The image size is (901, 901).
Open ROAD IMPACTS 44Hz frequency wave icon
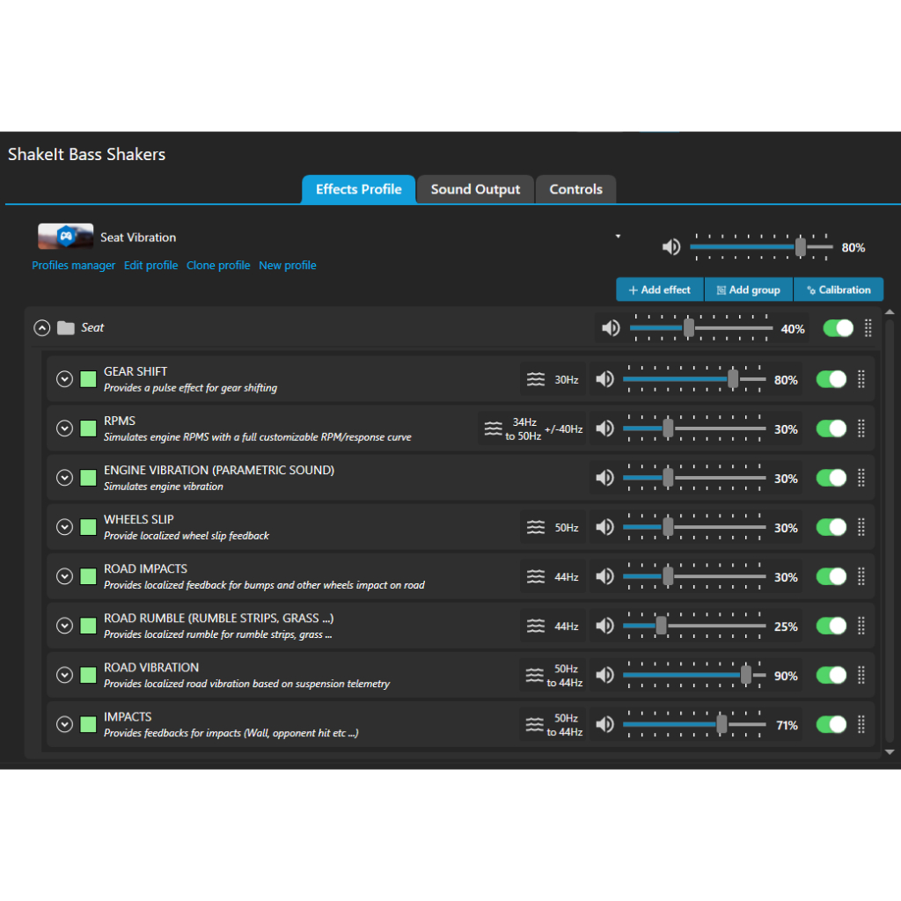[536, 576]
